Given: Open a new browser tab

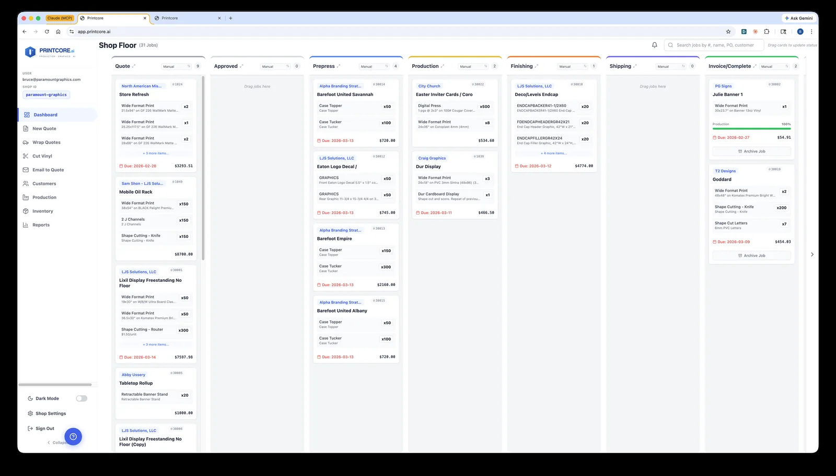Looking at the screenshot, I should (x=230, y=18).
